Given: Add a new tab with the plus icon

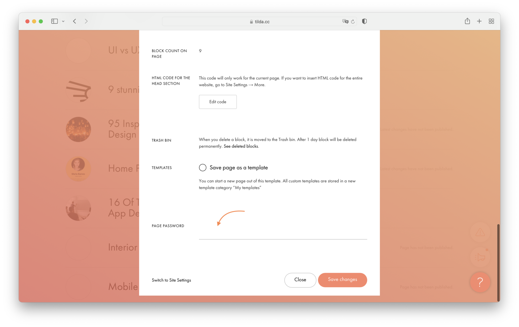Looking at the screenshot, I should (x=479, y=21).
